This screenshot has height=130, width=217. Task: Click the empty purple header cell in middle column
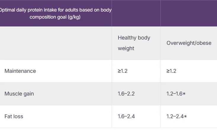click(x=136, y=13)
